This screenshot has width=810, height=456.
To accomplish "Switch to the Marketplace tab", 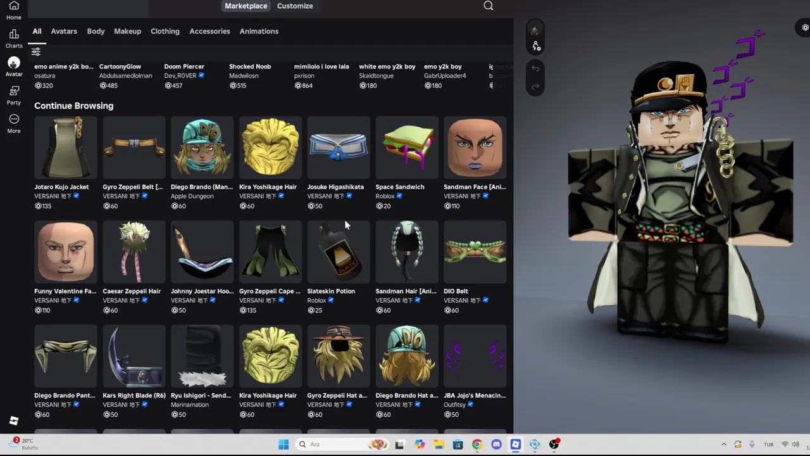I will coord(246,6).
